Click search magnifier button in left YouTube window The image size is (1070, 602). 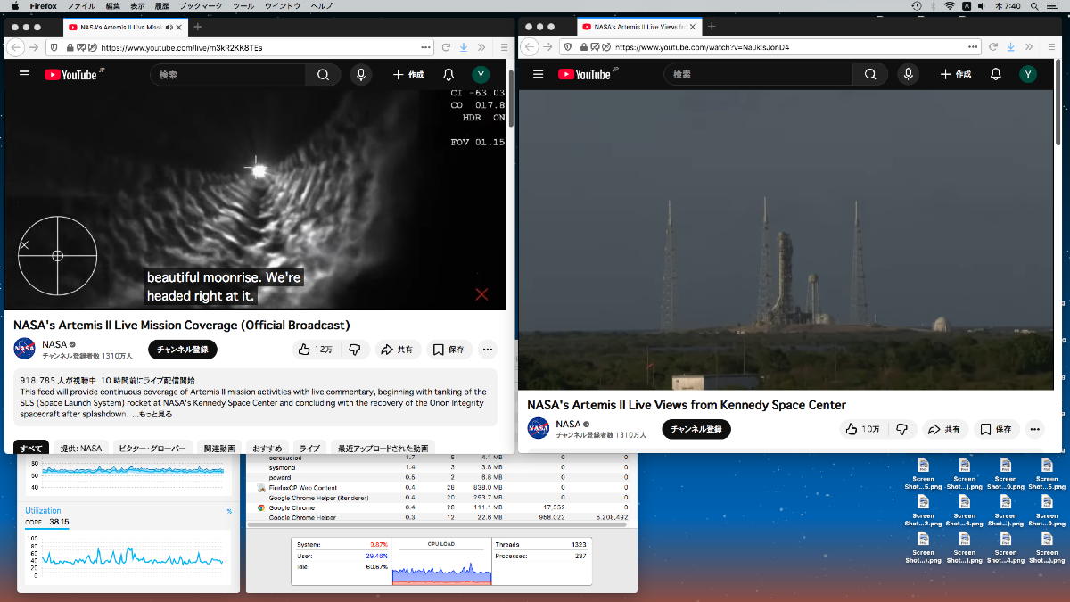[323, 75]
